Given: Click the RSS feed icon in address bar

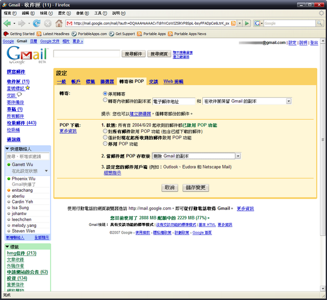Looking at the screenshot, I should (233, 24).
